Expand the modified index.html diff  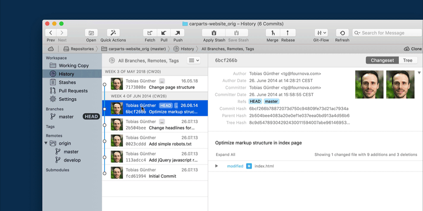pos(216,166)
